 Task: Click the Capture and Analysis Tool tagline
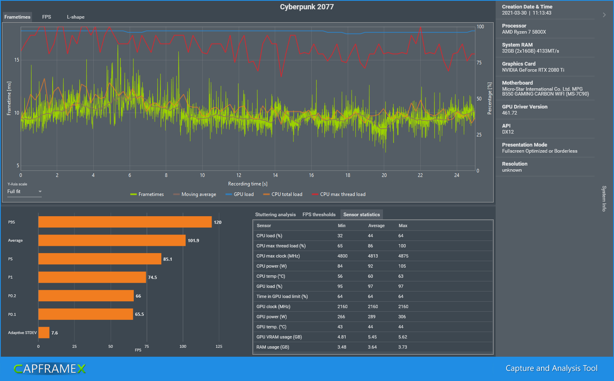[552, 368]
